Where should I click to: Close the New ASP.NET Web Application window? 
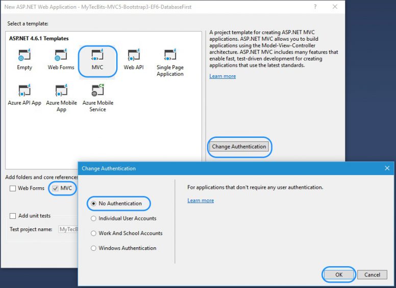(x=335, y=7)
